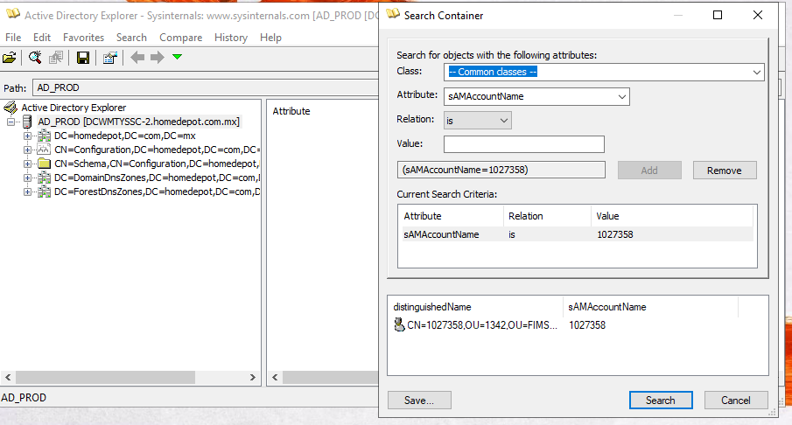The height and width of the screenshot is (425, 792).
Task: Click the distinguishedName column header
Action: (476, 307)
